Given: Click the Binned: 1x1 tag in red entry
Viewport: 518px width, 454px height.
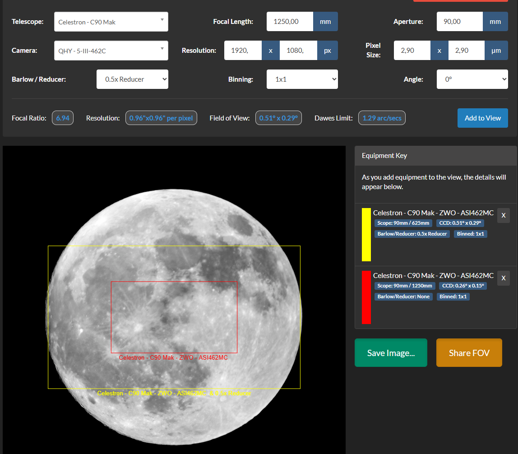Looking at the screenshot, I should coord(453,296).
